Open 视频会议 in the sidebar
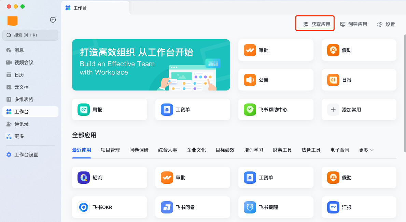This screenshot has width=406, height=222. click(30, 63)
